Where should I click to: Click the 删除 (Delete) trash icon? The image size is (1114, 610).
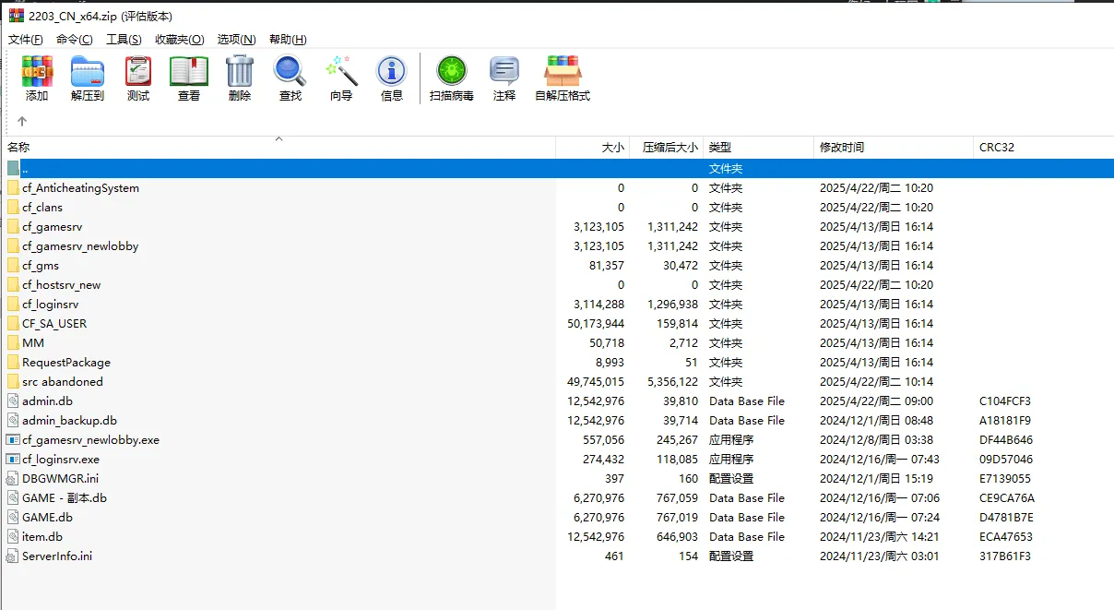point(240,71)
